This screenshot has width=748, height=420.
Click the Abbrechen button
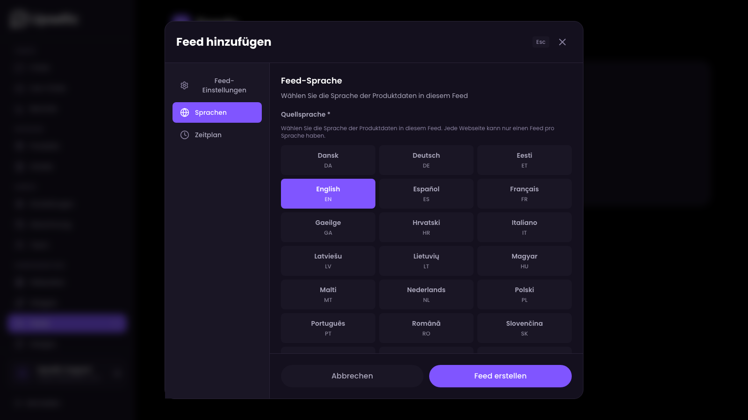point(352,376)
